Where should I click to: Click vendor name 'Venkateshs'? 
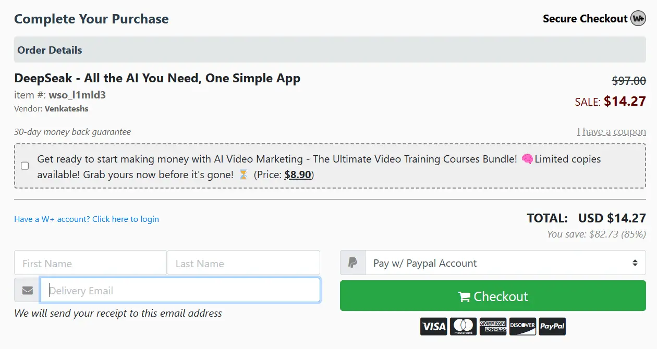coord(66,109)
